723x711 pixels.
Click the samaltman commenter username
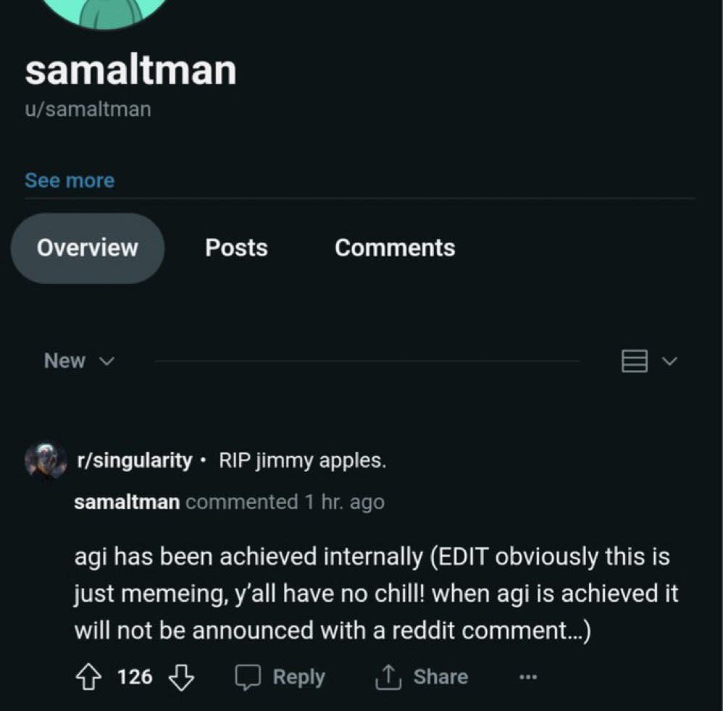coord(127,502)
